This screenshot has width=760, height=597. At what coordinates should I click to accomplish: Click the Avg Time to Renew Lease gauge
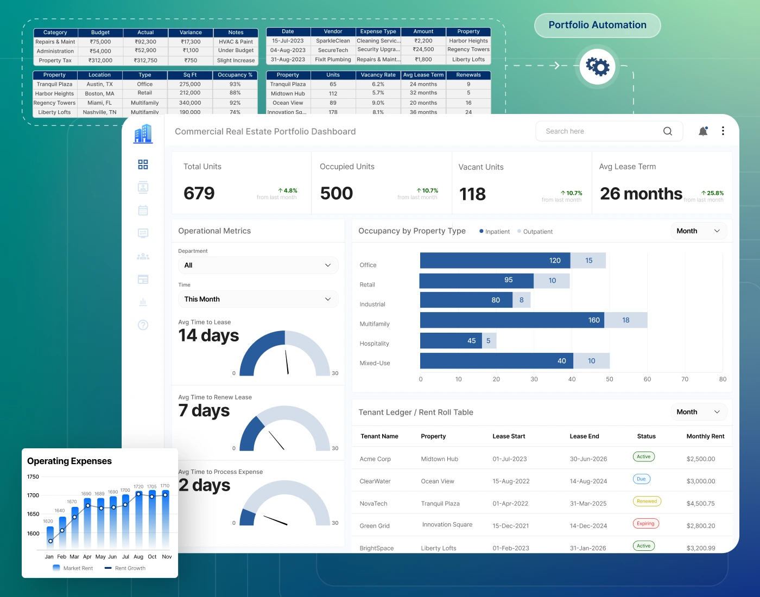click(x=284, y=428)
